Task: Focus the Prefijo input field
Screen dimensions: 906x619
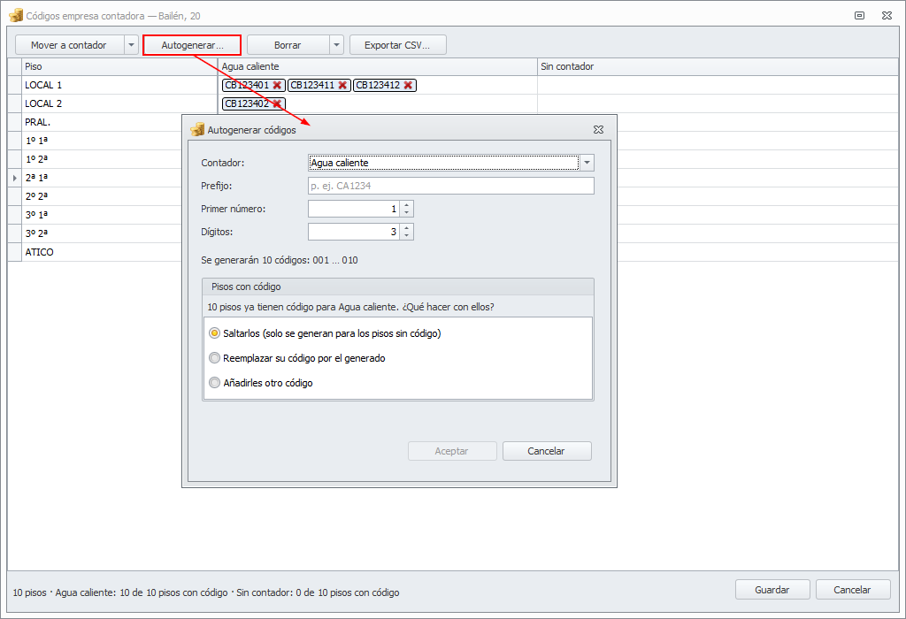Action: click(x=450, y=186)
